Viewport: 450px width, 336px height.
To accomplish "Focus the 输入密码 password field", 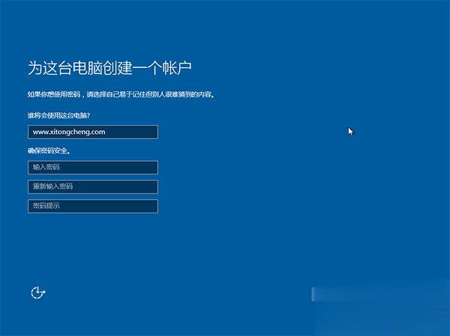I will point(92,168).
